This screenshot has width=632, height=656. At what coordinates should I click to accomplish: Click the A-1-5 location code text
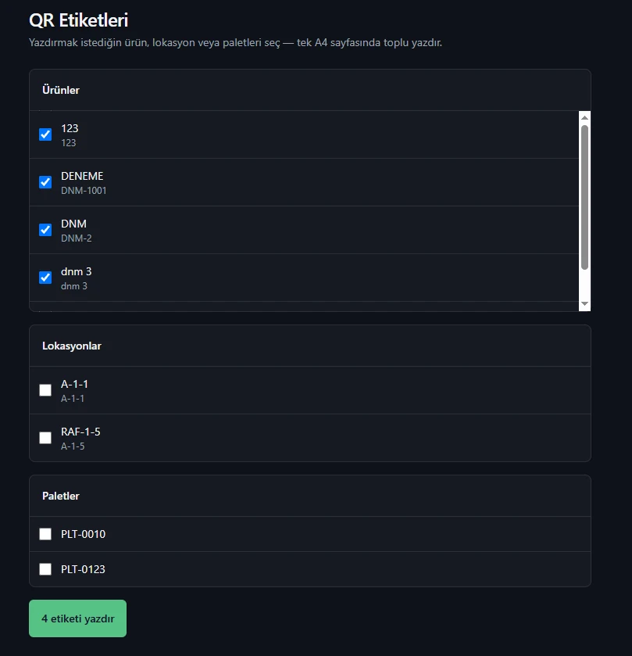tap(73, 446)
